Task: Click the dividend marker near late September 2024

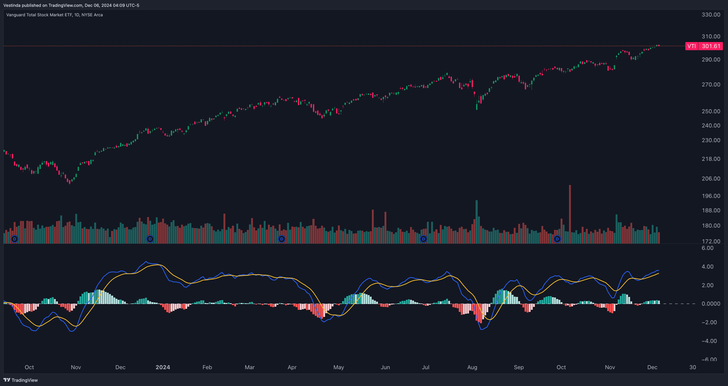Action: [x=557, y=239]
